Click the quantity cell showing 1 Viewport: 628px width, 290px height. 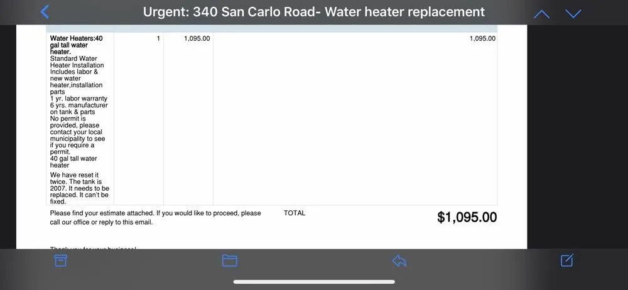(158, 39)
